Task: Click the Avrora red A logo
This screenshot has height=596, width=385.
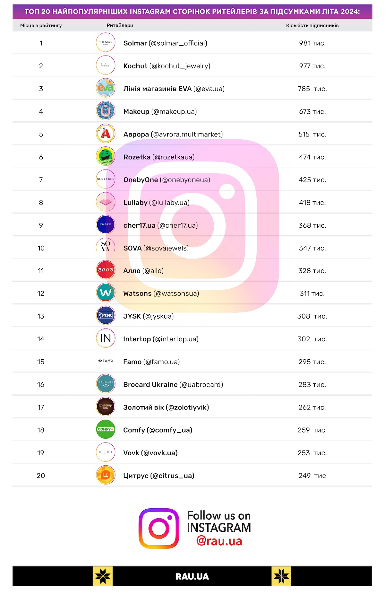Action: click(x=106, y=134)
